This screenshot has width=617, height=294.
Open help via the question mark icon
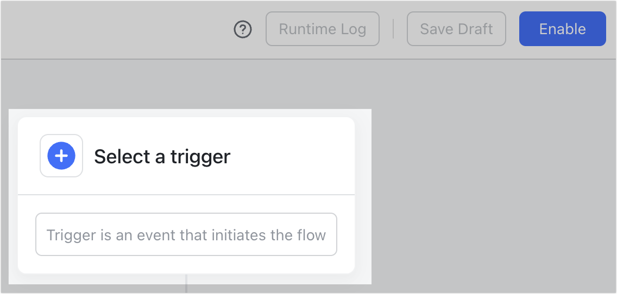[x=243, y=29]
